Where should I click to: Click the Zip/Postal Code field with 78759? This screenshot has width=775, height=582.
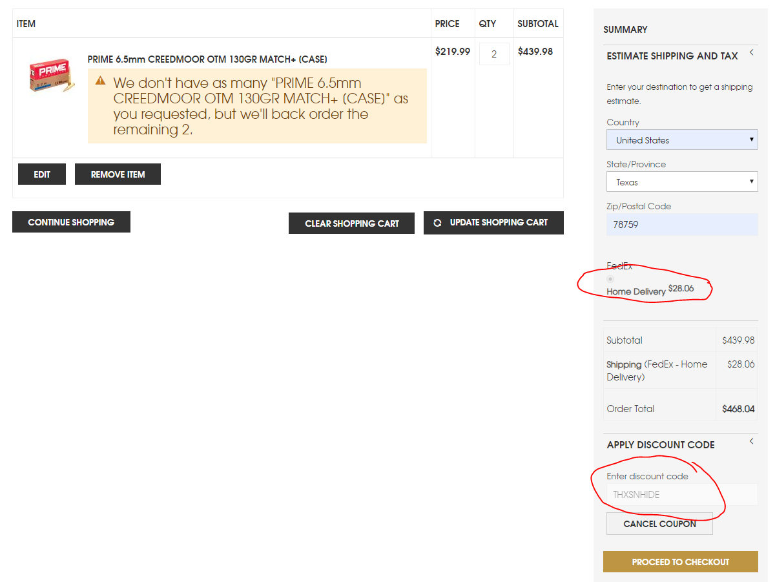pos(682,225)
